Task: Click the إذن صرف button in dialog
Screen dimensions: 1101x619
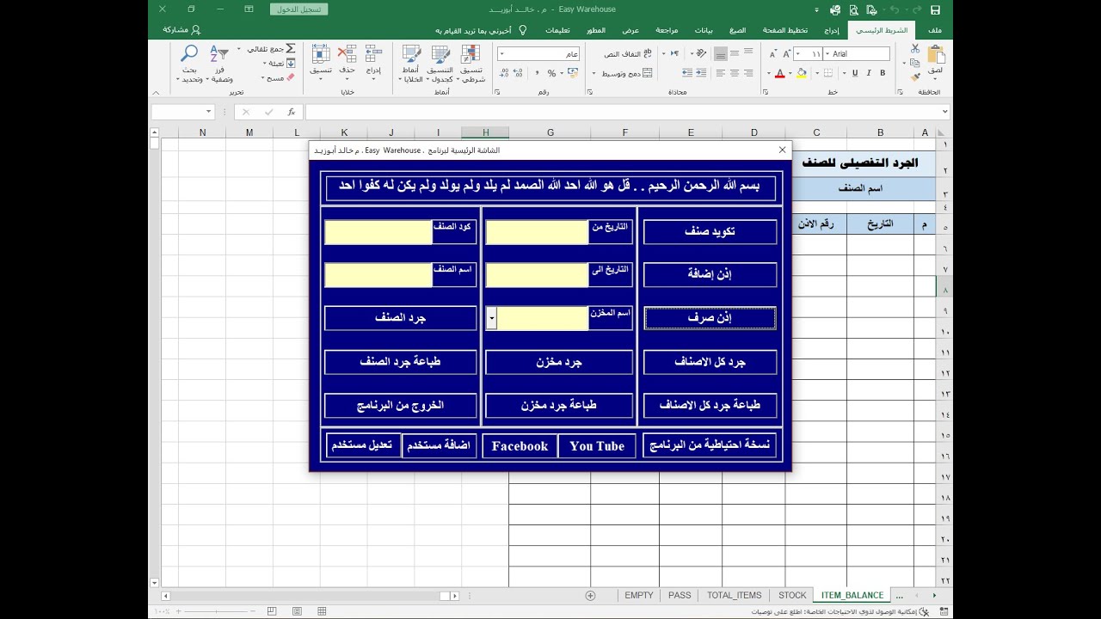Action: click(x=710, y=318)
